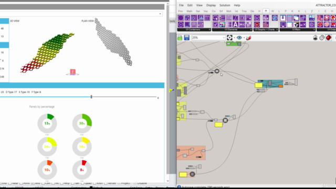This screenshot has height=189, width=336.
Task: Open the dropdown at top of left window
Action: 160,14
